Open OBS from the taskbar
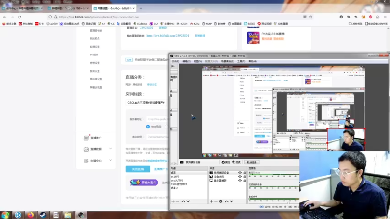Viewport: 390px width, 219px height. point(81,215)
